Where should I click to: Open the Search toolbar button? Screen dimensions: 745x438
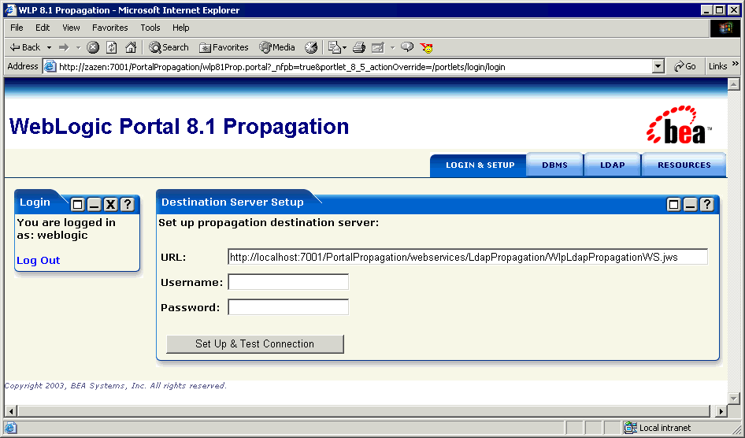pyautogui.click(x=169, y=47)
